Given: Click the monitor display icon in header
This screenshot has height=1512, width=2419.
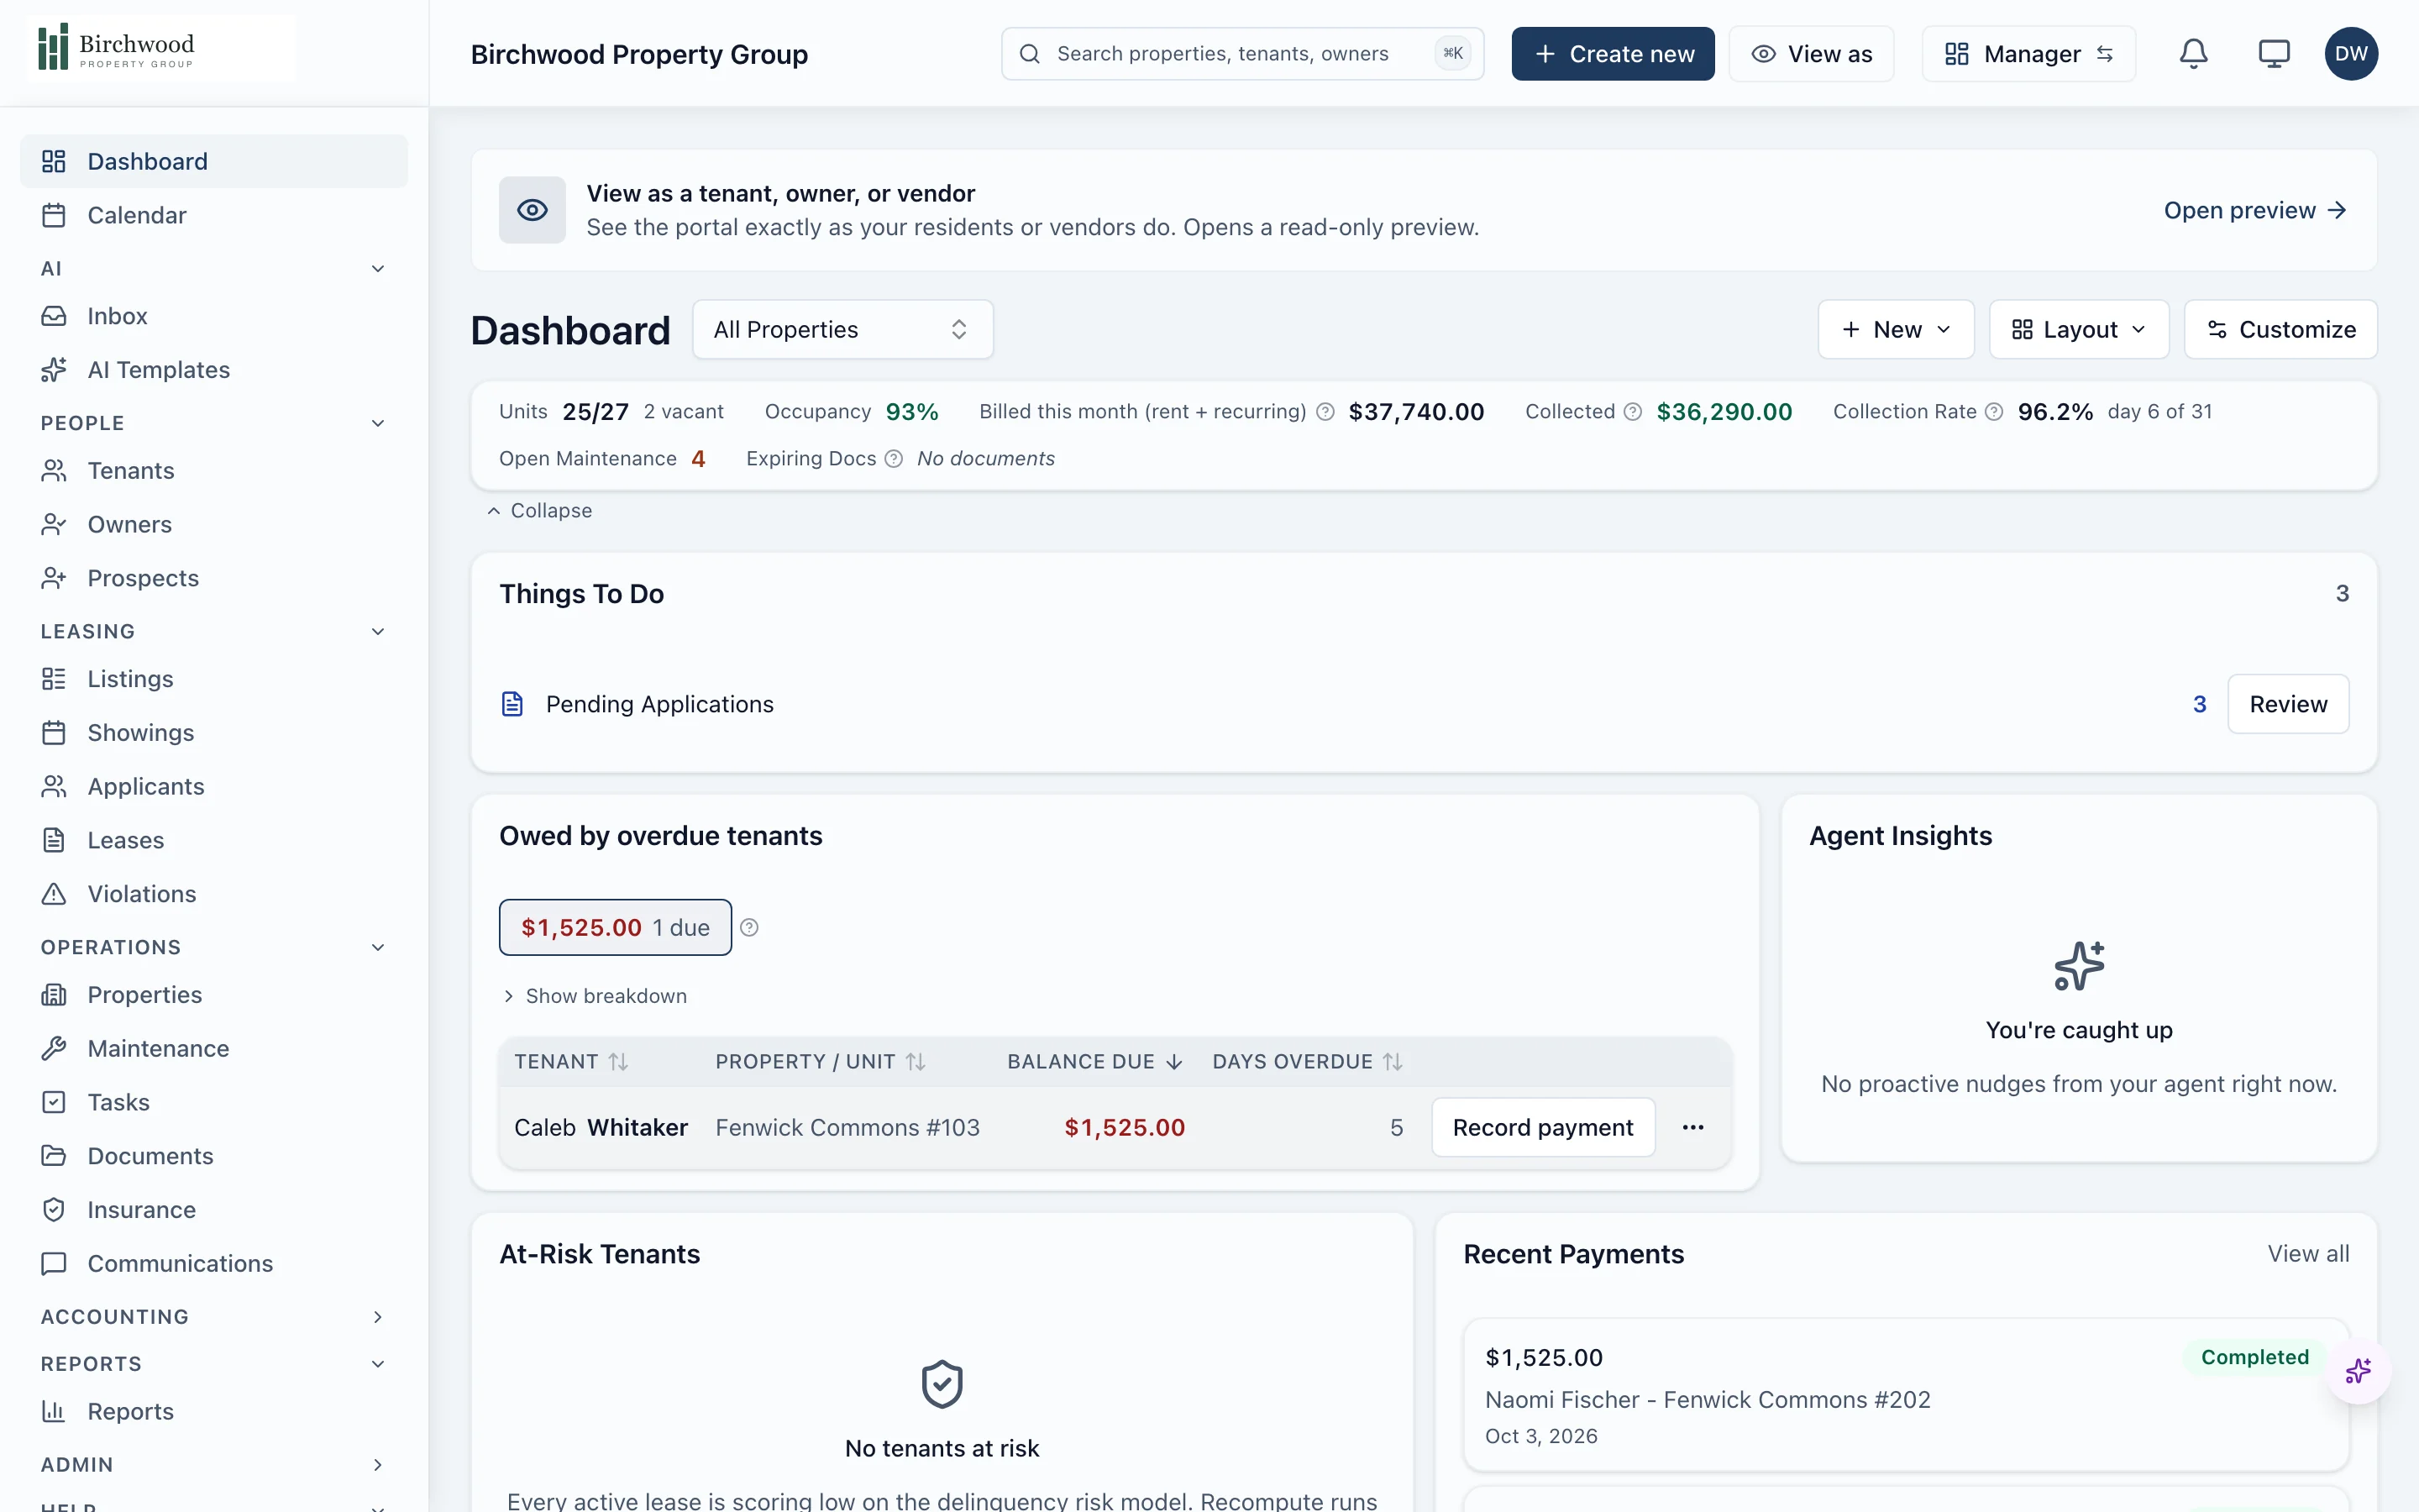Looking at the screenshot, I should pos(2273,54).
